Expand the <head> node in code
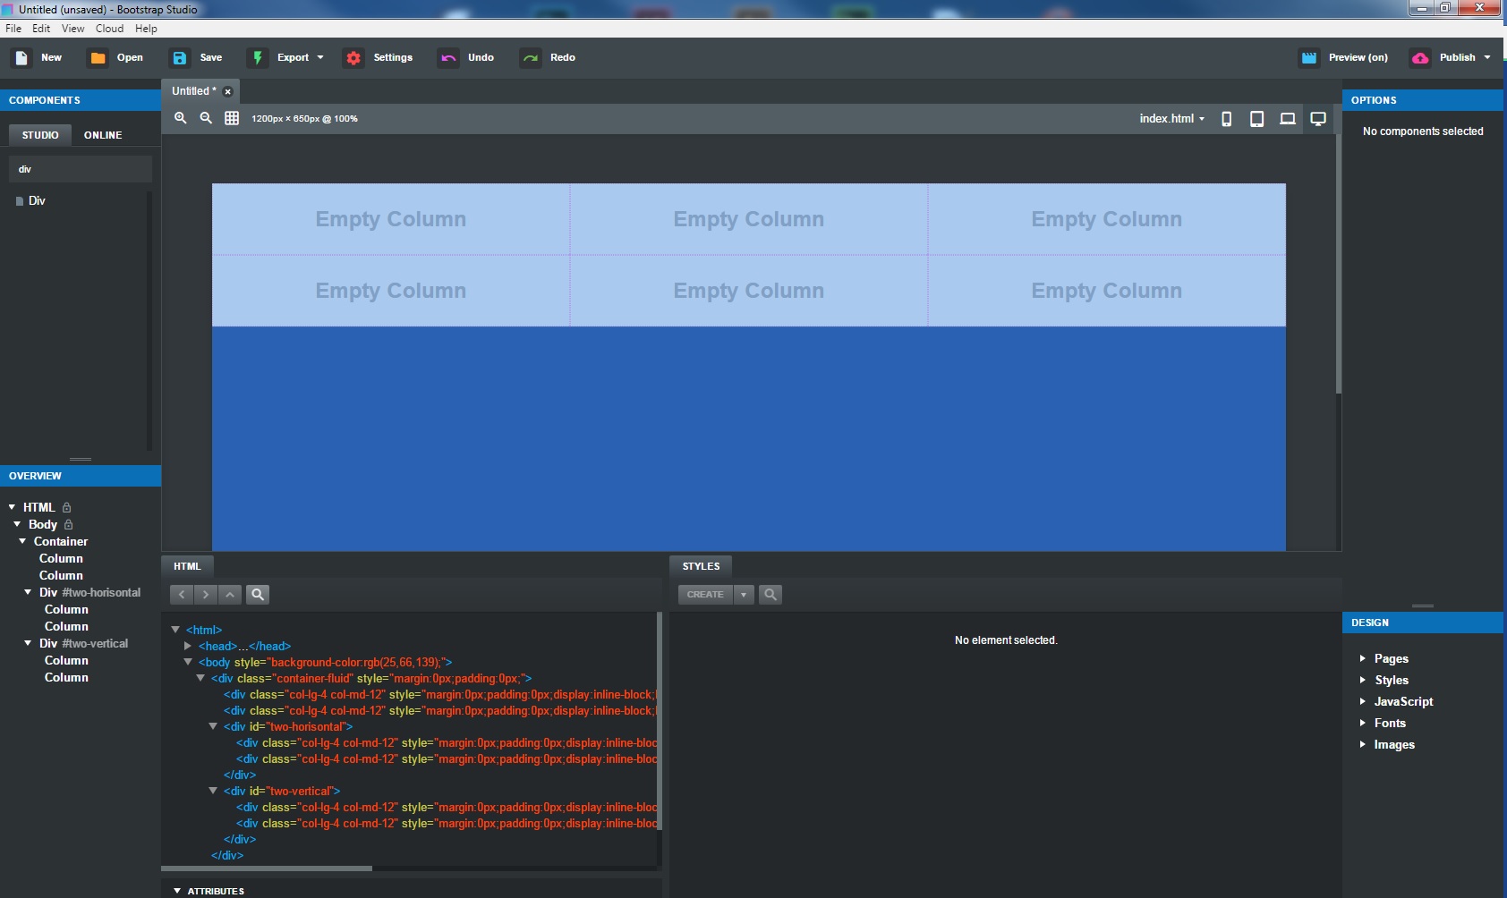The image size is (1507, 898). pyautogui.click(x=188, y=646)
